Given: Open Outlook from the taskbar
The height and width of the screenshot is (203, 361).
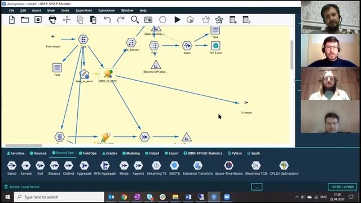Looking at the screenshot, I should pyautogui.click(x=111, y=197).
